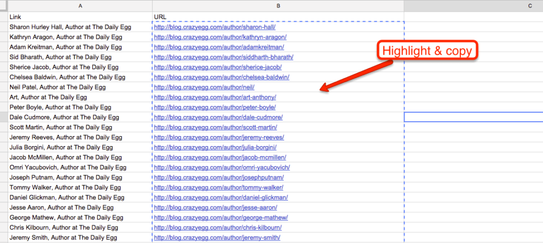The height and width of the screenshot is (243, 543).
Task: Open the george-mathew author URL
Action: click(221, 218)
